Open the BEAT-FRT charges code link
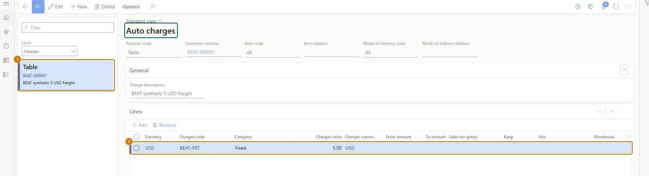649x176 pixels. click(190, 148)
